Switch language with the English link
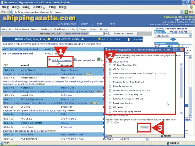The image size is (195, 146). [x=85, y=24]
